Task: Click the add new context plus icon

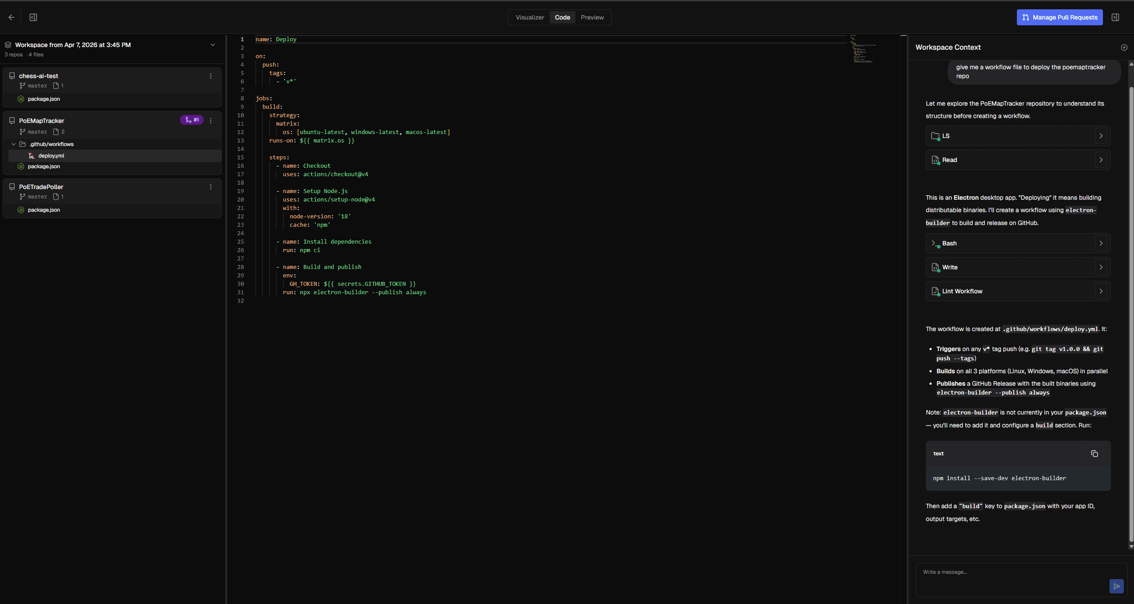Action: tap(1124, 47)
